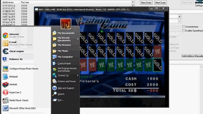Open upper Cheat Engine dropdown arrow
203x114 pixels.
tap(179, 16)
